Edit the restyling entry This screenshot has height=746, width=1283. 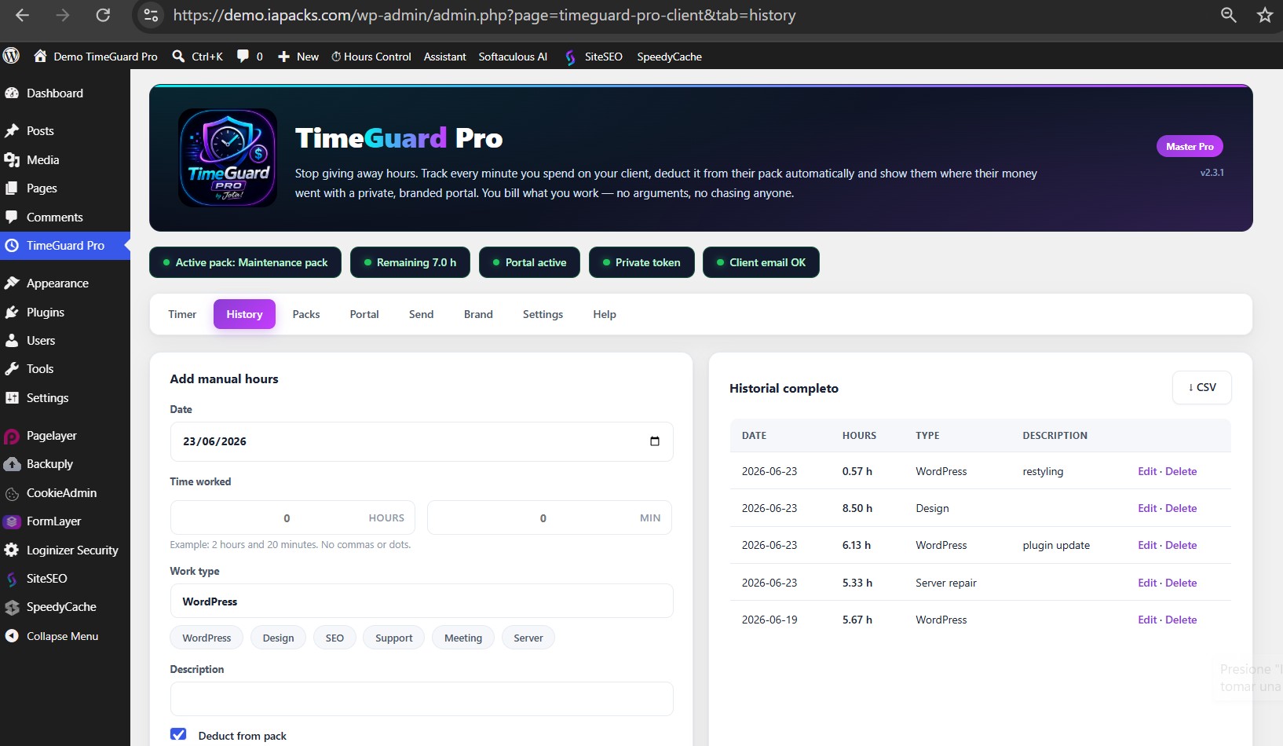[1147, 471]
